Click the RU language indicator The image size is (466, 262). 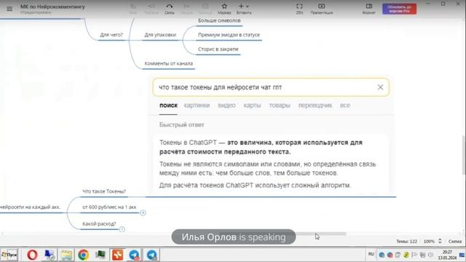pyautogui.click(x=371, y=254)
